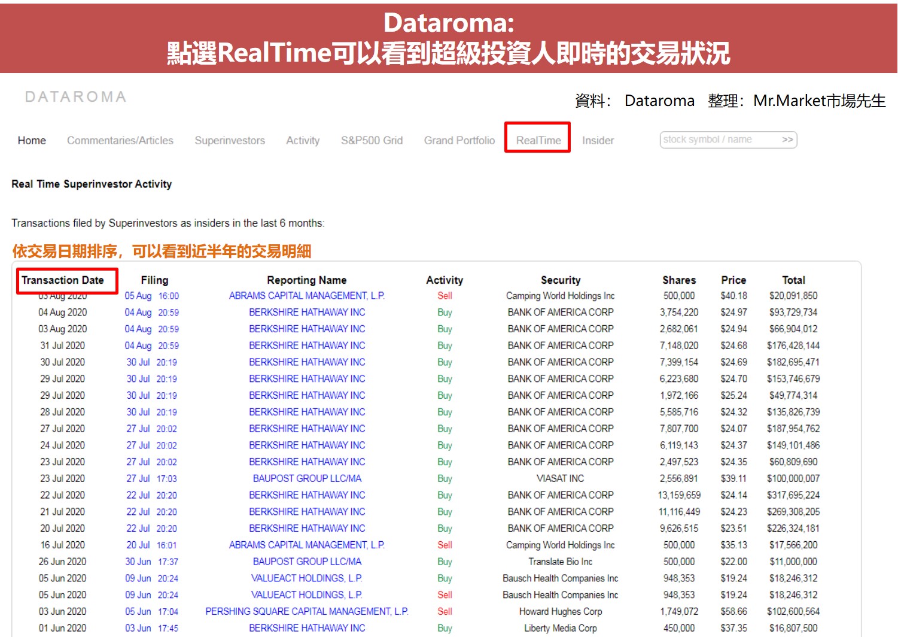The image size is (898, 637).
Task: Open the 05 Jun 17:04 filing link
Action: tap(152, 611)
